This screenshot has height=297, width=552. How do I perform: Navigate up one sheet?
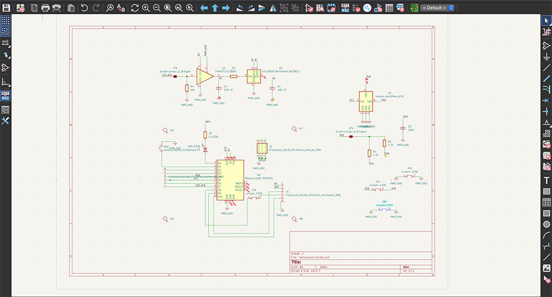click(215, 8)
